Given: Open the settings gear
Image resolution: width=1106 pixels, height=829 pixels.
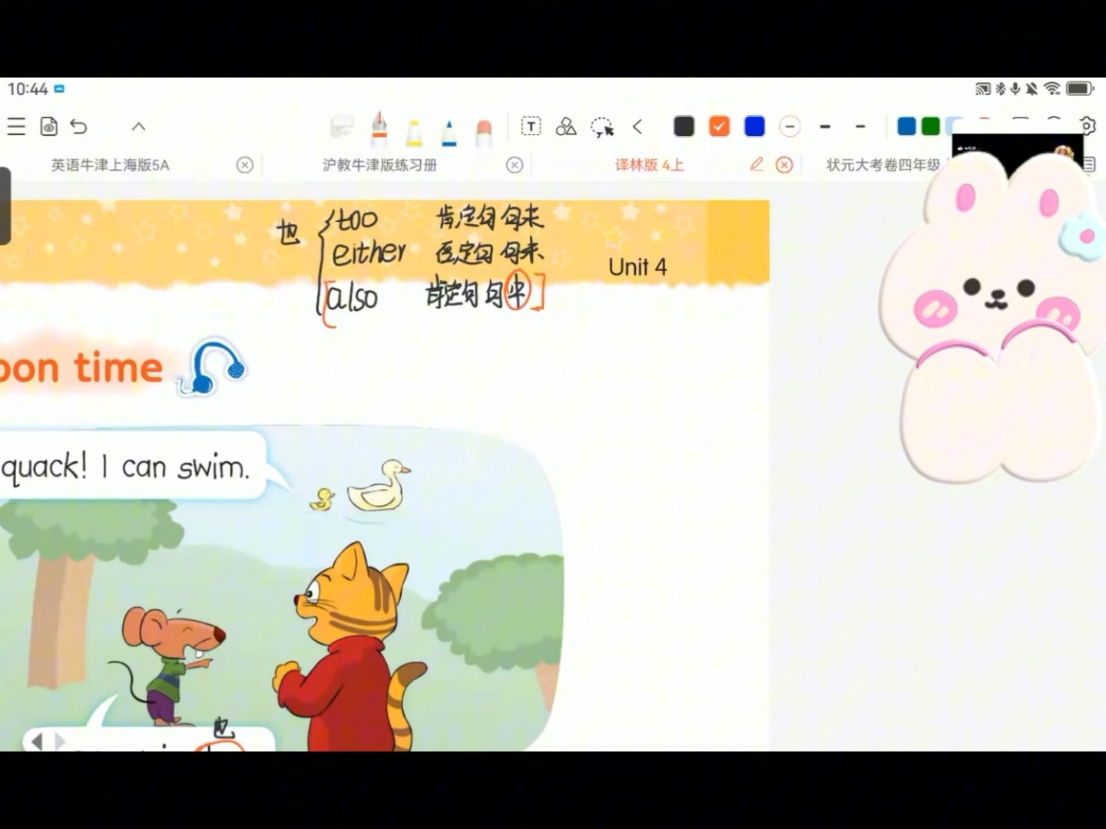Looking at the screenshot, I should click(1088, 125).
